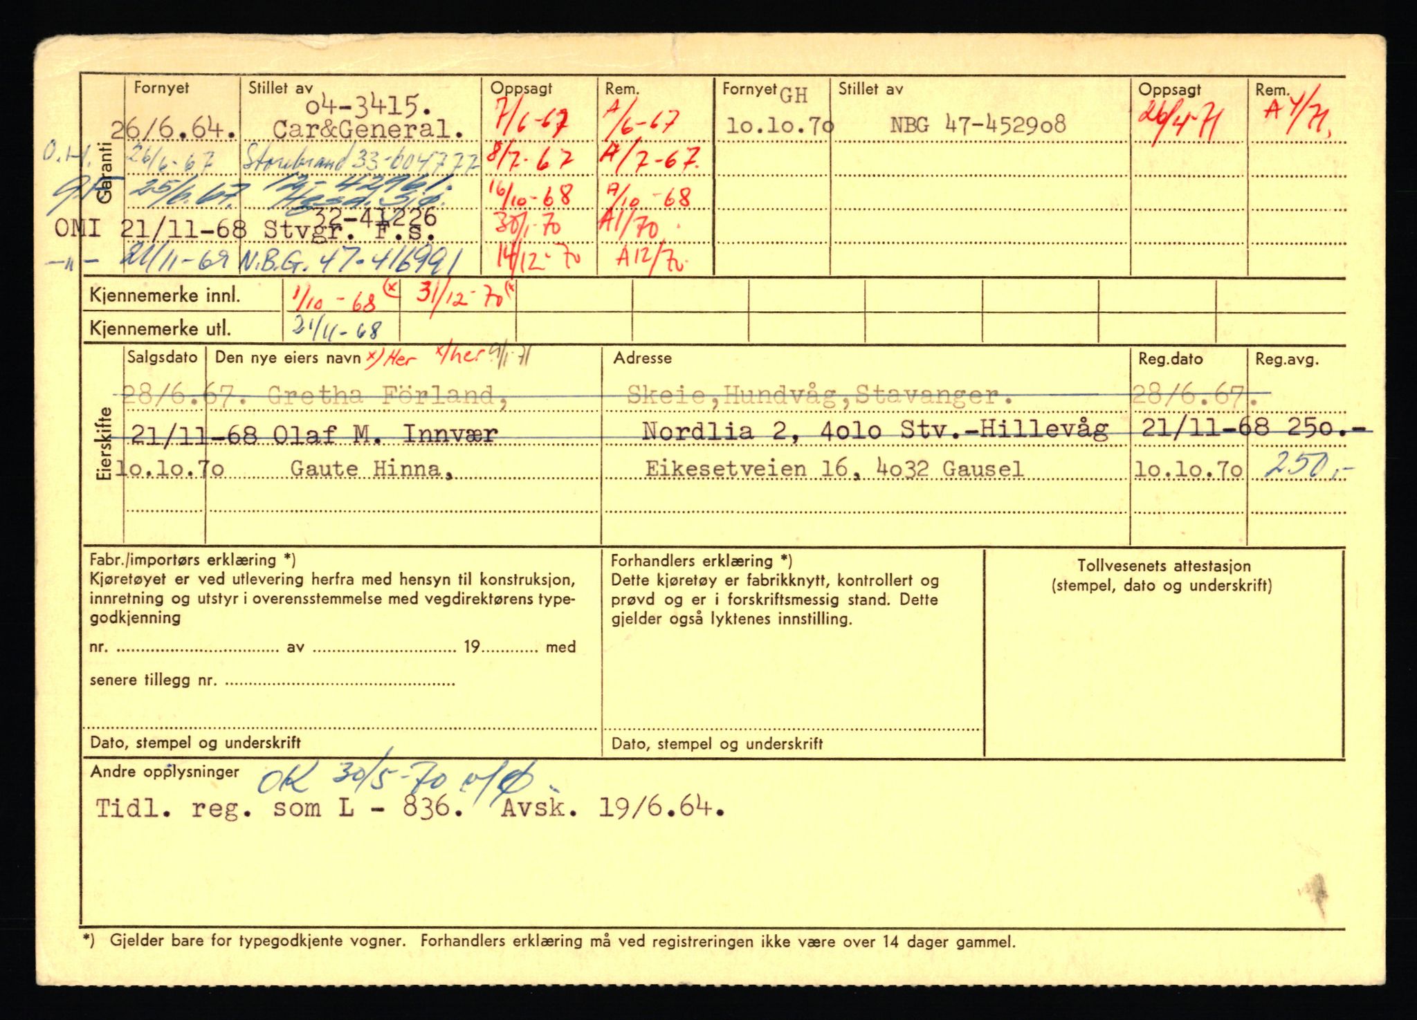Click the typed line 'OMI 21/11-68'

coord(150,228)
